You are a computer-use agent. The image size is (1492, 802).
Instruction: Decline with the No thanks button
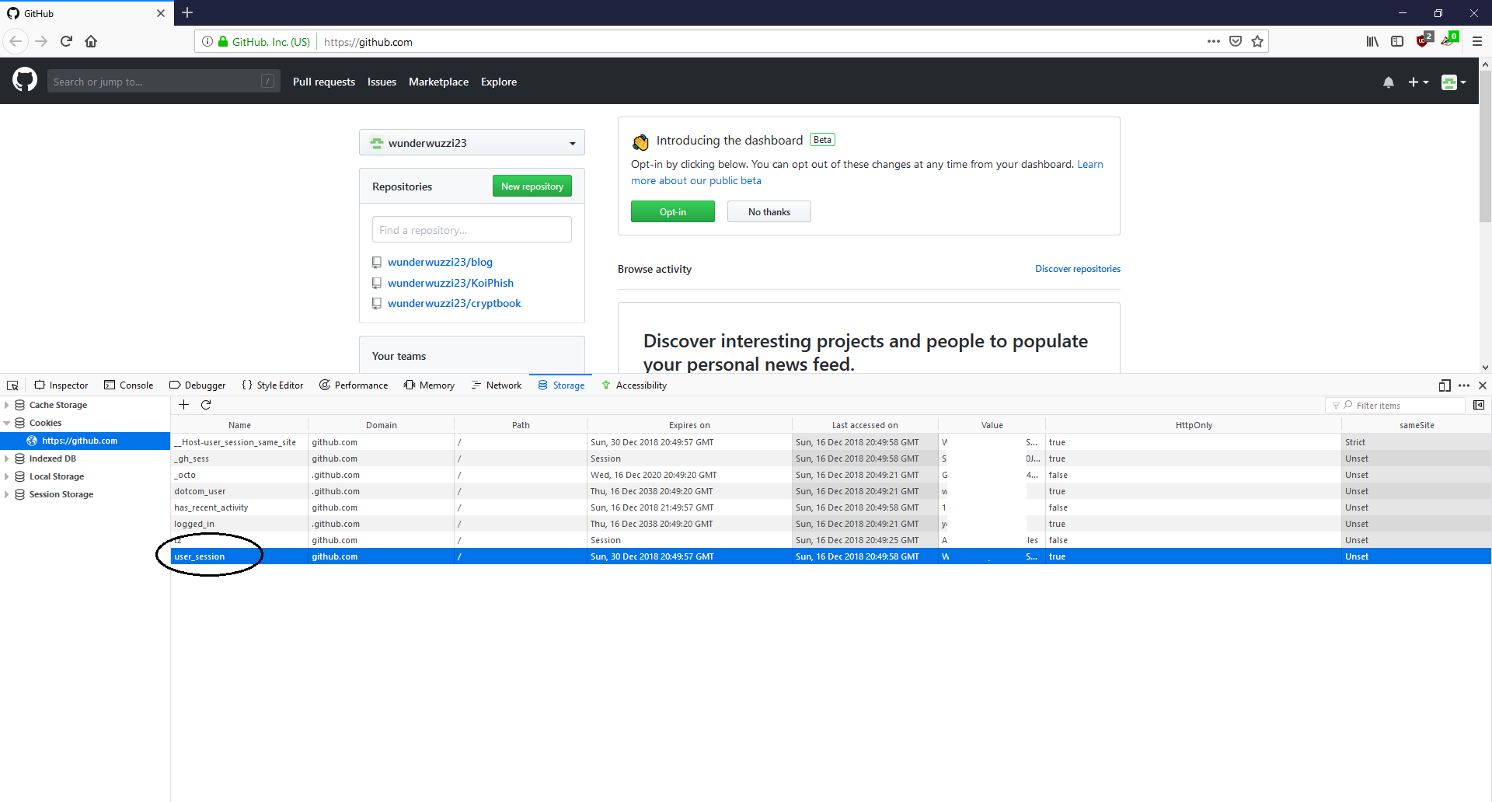click(769, 212)
